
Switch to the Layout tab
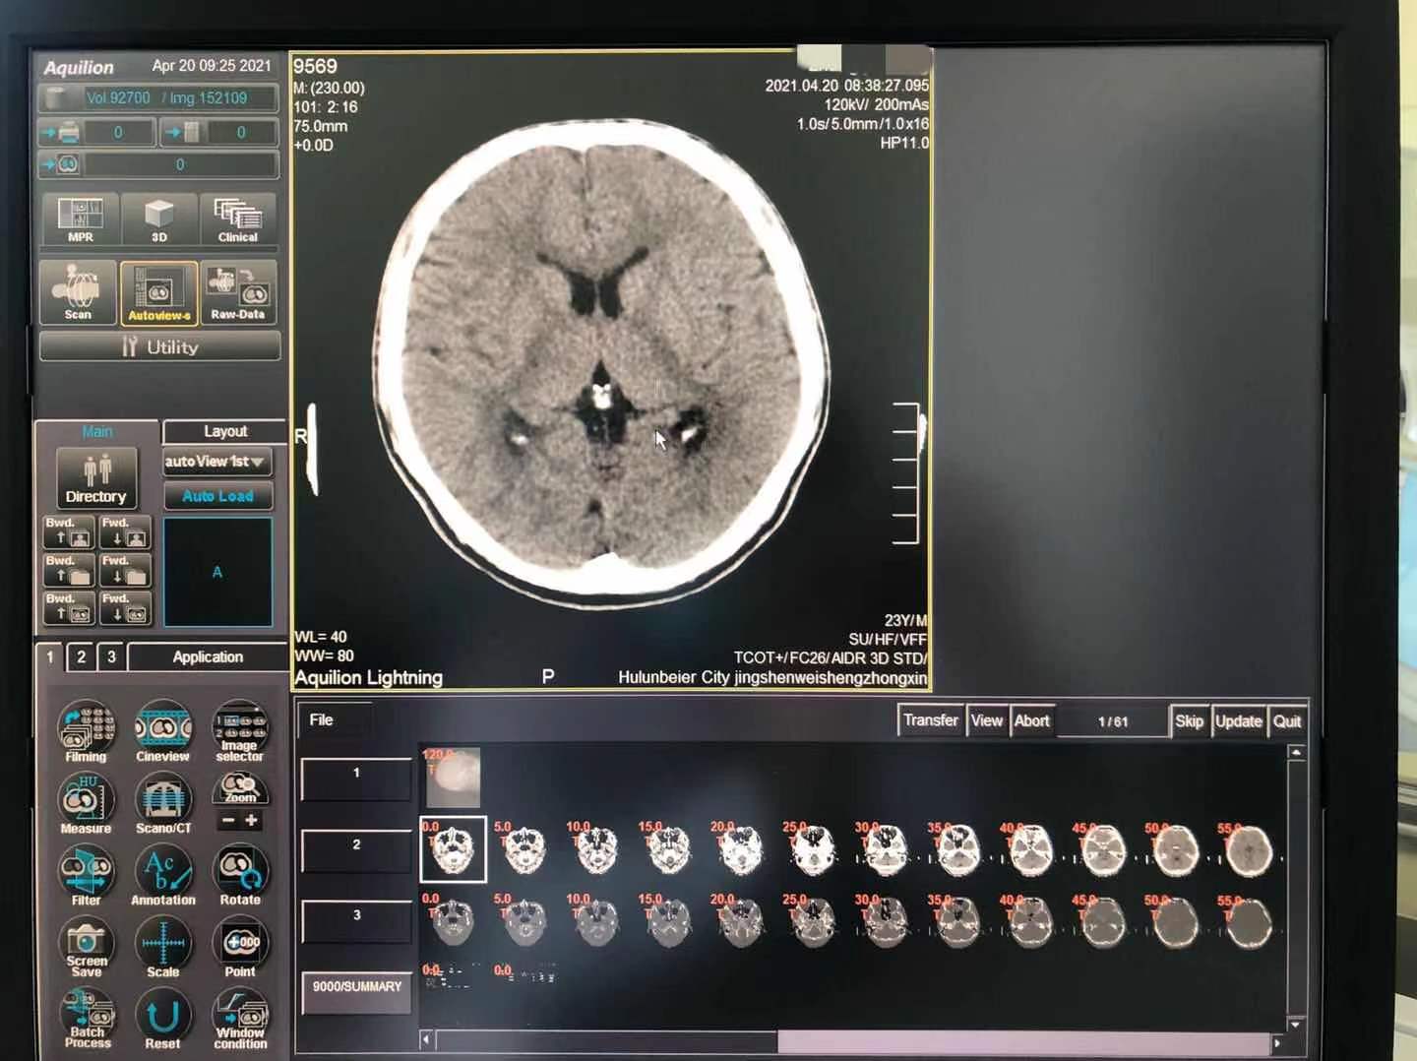(x=225, y=431)
